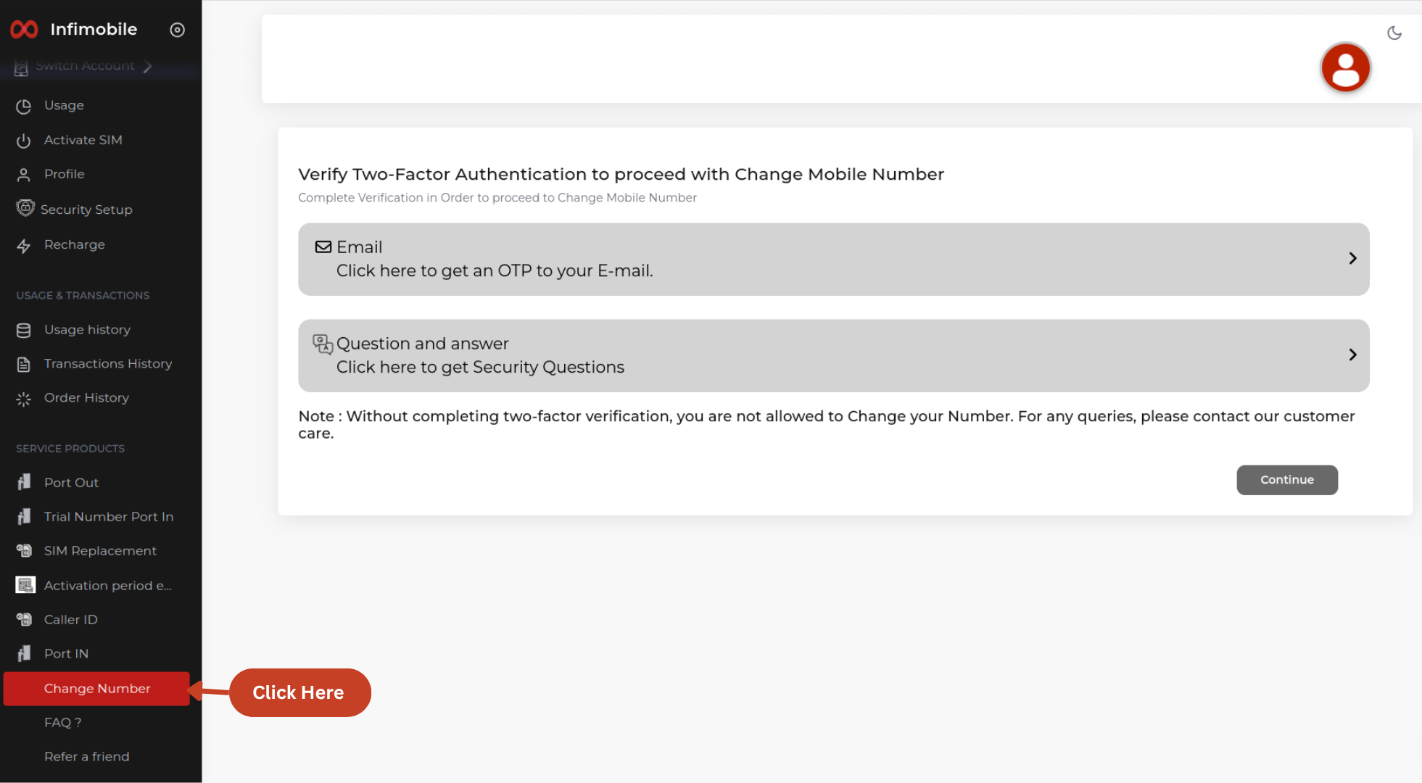Click the Usage pie chart icon
This screenshot has width=1422, height=783.
click(x=24, y=106)
